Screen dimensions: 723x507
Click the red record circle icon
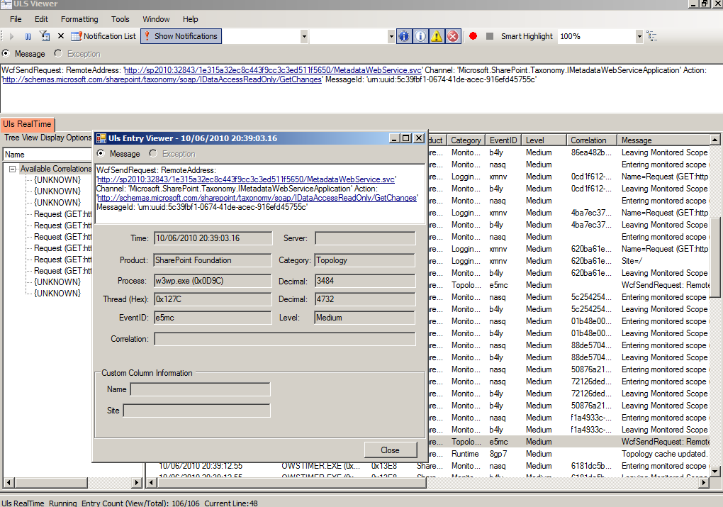[x=473, y=36]
